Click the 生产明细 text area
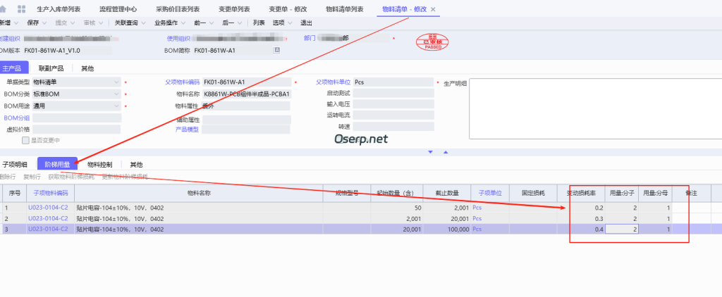 click(x=595, y=108)
